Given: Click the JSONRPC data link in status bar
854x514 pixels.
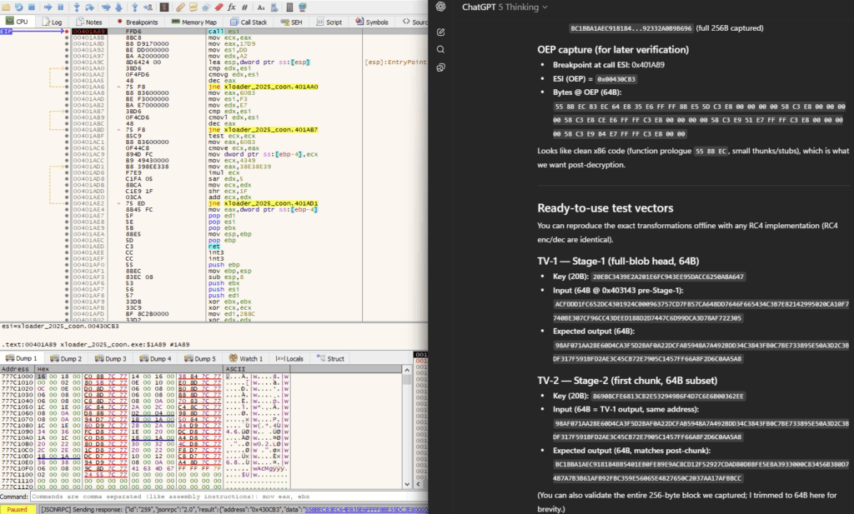Looking at the screenshot, I should point(366,510).
